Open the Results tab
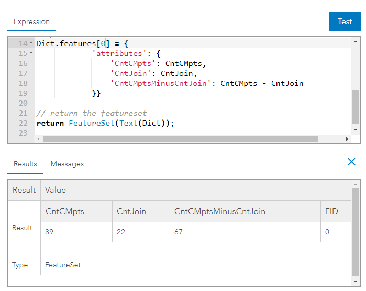Screen dimensions: 366x291 [25, 164]
